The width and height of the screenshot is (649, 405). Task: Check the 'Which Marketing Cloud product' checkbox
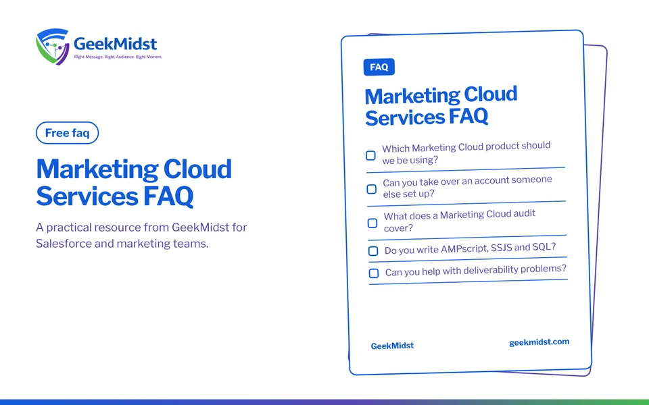point(370,156)
